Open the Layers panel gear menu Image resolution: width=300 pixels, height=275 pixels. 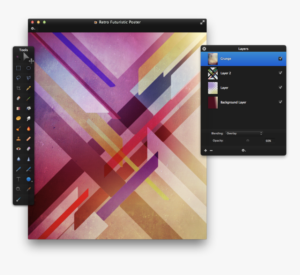(x=243, y=150)
